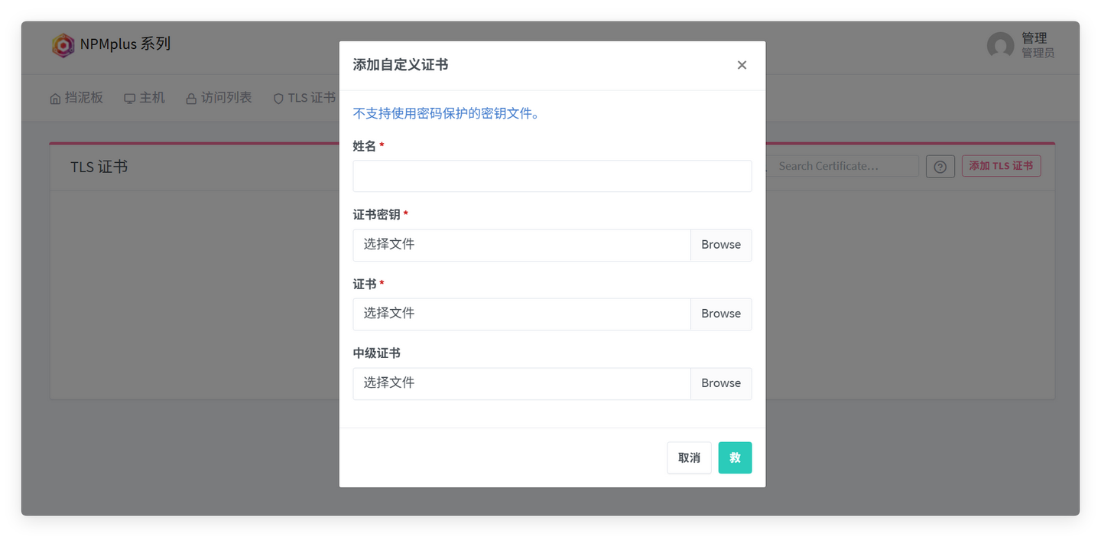The image size is (1101, 537).
Task: Select the shield icon for TLS 证书
Action: [278, 98]
